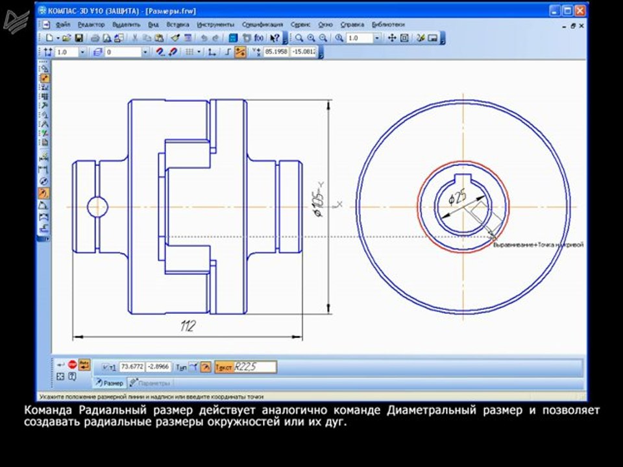Click the Cut scissors icon
The height and width of the screenshot is (467, 623).
click(134, 38)
